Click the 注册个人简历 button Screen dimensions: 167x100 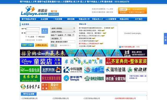27,45
